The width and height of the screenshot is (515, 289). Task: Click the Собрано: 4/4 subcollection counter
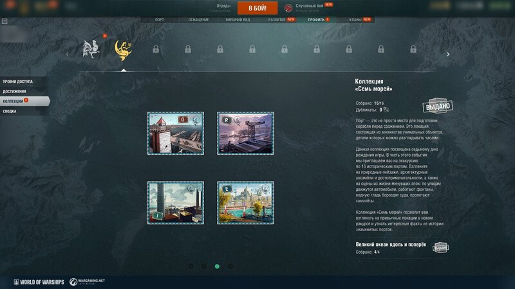[368, 252]
